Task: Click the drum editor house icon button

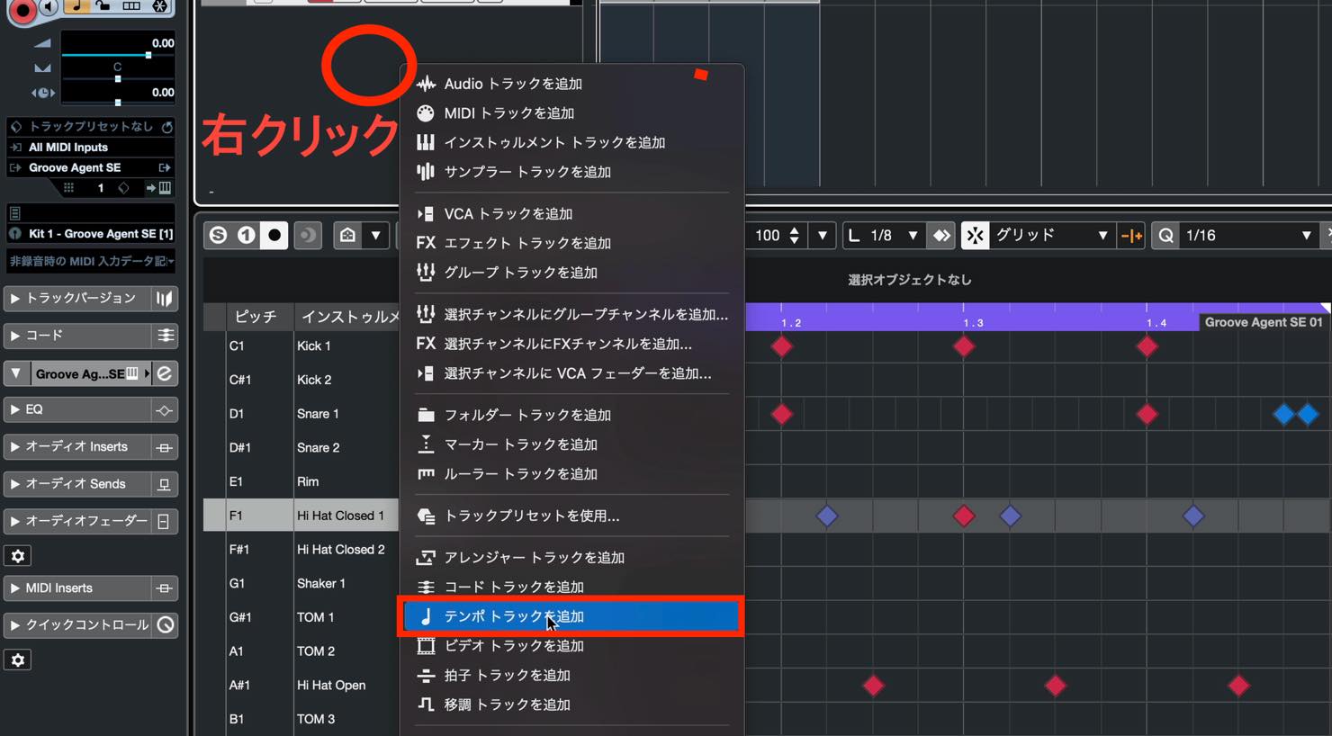Action: tap(347, 235)
